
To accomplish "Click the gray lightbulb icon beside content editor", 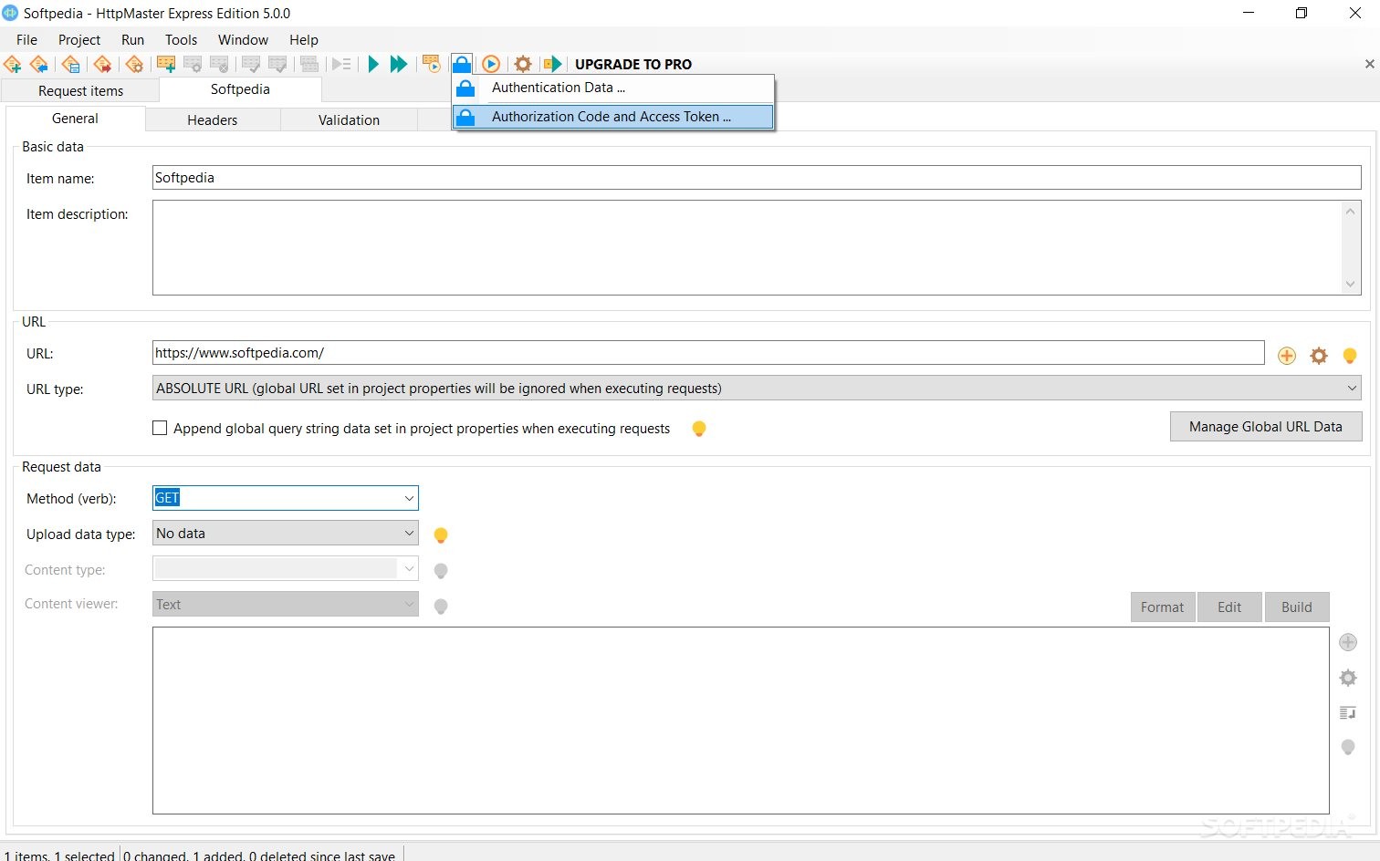I will click(1348, 748).
